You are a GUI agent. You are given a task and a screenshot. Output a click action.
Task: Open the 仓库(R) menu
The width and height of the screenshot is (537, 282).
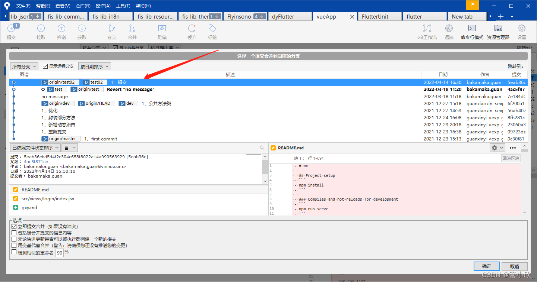pos(83,6)
